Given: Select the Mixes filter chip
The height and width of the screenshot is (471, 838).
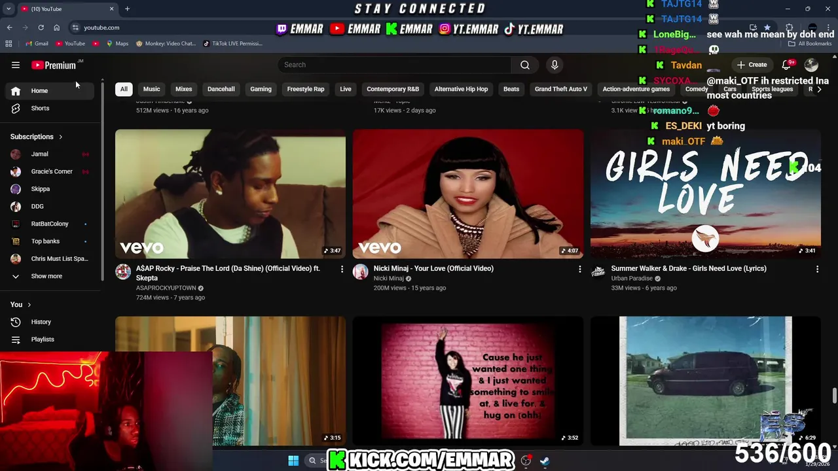Looking at the screenshot, I should (184, 89).
